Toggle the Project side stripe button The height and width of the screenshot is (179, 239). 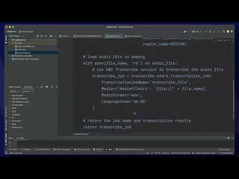[x=6, y=39]
